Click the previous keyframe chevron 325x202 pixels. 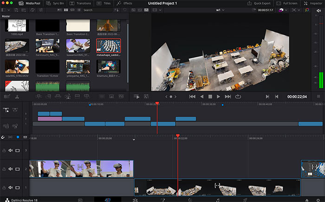[x=166, y=97]
